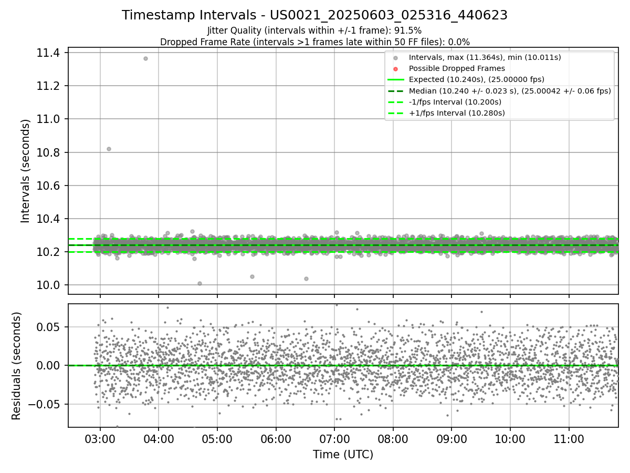Image resolution: width=630 pixels, height=473 pixels.
Task: Click the 11:00 tick label on time axis
Action: [569, 437]
